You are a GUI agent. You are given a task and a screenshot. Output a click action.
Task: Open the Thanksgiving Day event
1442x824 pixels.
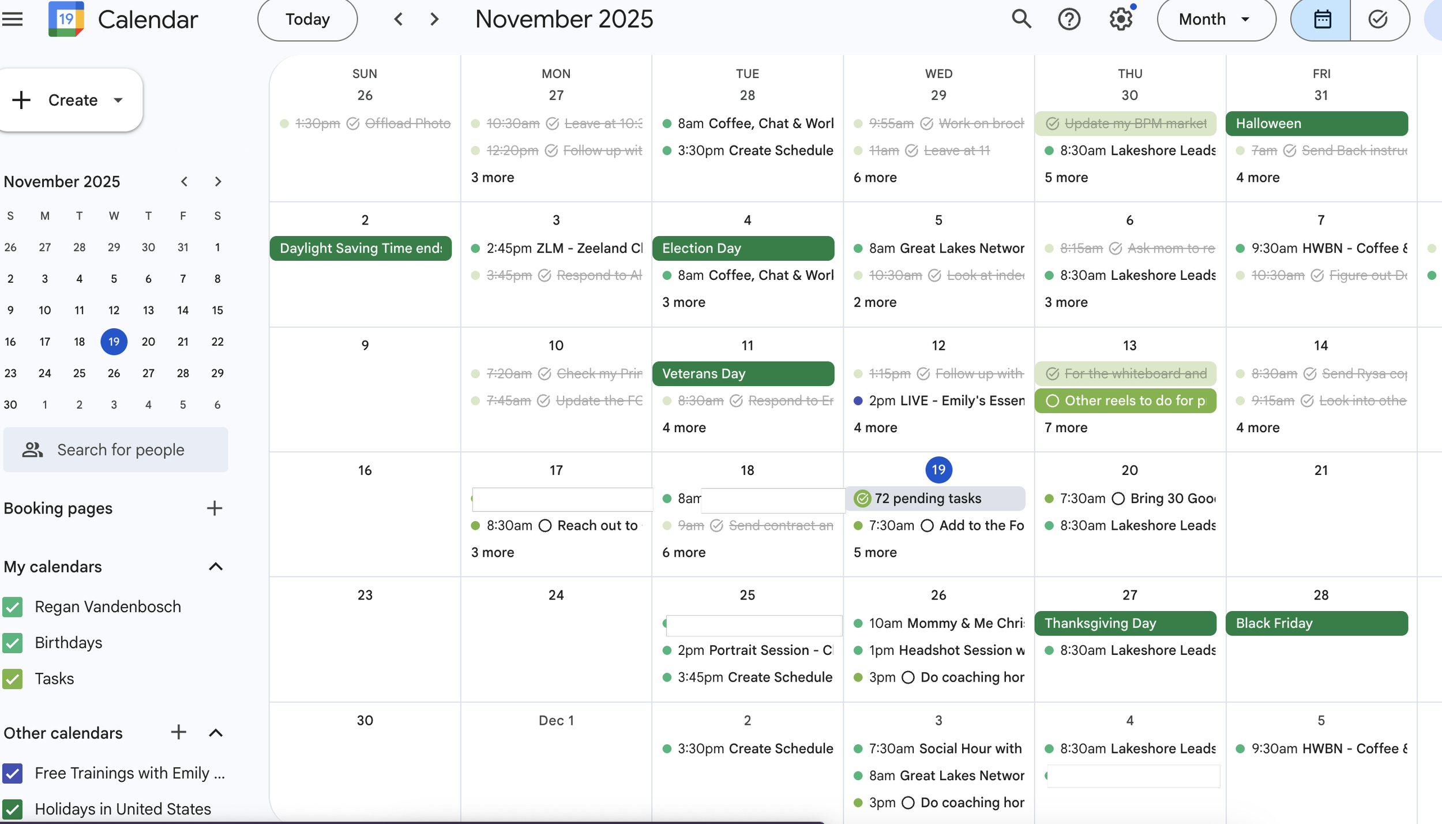pos(1125,623)
